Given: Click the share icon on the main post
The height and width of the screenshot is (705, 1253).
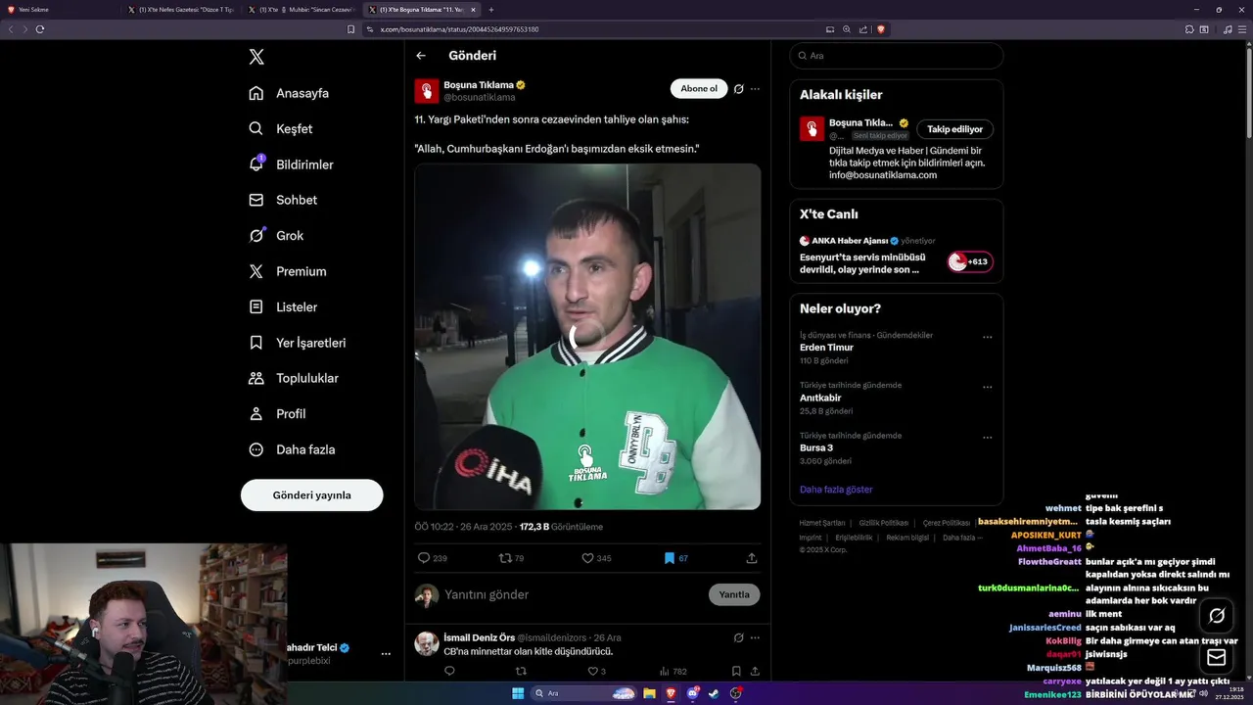Looking at the screenshot, I should (x=752, y=558).
